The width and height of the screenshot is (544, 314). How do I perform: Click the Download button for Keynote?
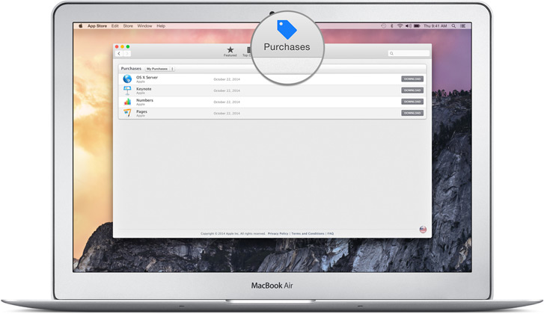tap(412, 90)
